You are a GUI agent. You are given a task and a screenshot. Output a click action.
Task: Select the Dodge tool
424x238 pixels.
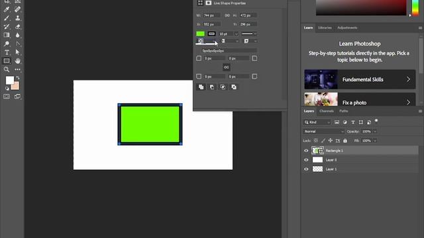pos(7,44)
